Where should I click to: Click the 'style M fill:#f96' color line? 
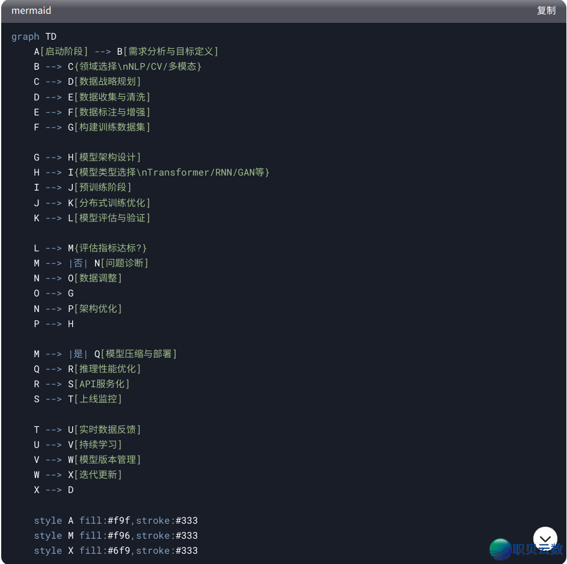tap(115, 535)
